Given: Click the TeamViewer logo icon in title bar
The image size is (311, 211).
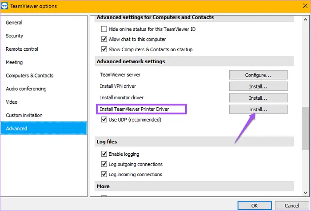Looking at the screenshot, I should click(4, 6).
